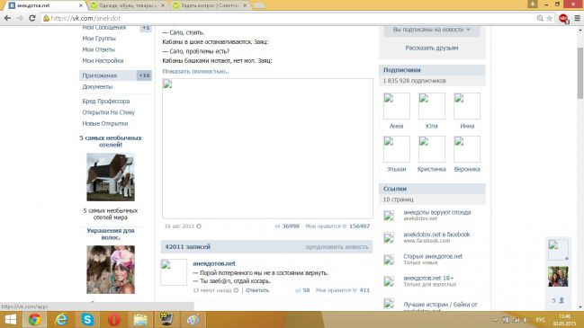Go back with the browser back arrow
The image size is (584, 328).
(x=7, y=18)
